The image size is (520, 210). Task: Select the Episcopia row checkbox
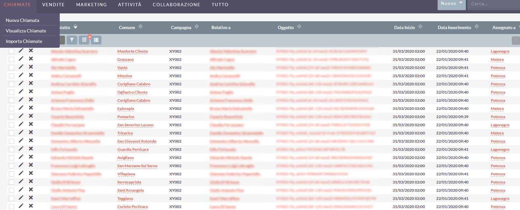click(x=11, y=109)
